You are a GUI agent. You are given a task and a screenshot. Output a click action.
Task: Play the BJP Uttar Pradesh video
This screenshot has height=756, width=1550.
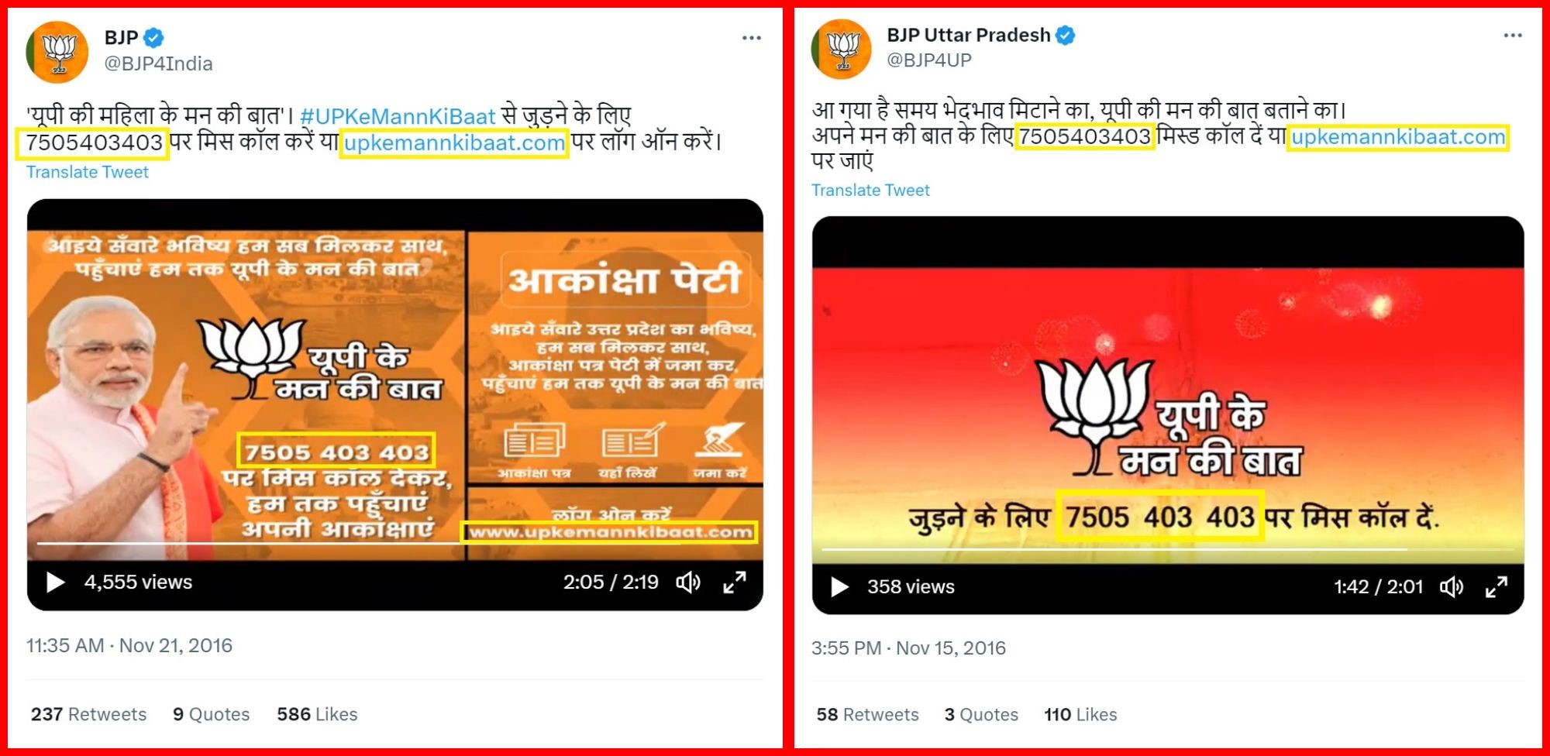(x=839, y=586)
